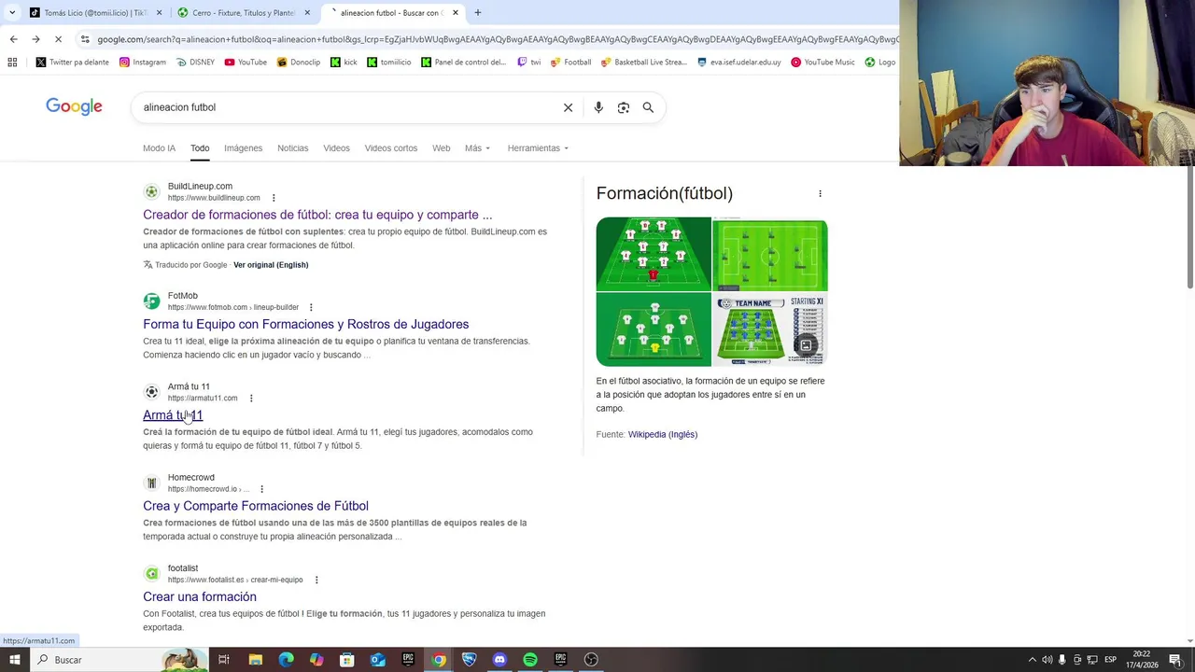Expand the Herramientas dropdown

(x=538, y=148)
